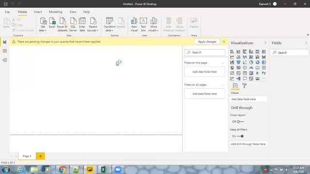Click SQL Server in ribbon
Viewport: 310px width, 174px height.
pyautogui.click(x=73, y=25)
